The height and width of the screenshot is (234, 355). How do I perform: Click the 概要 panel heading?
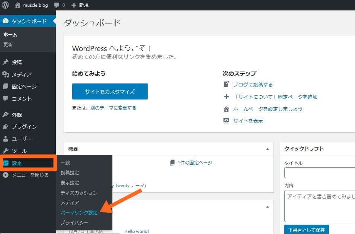click(73, 149)
